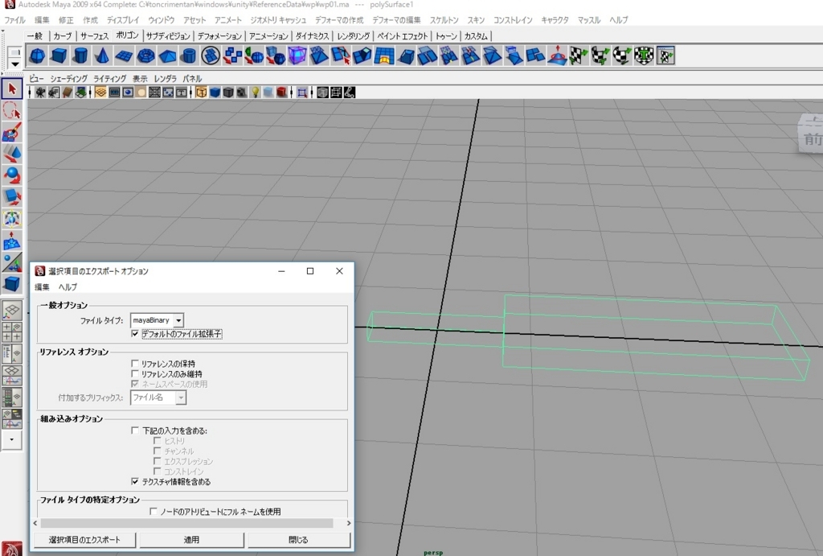Image resolution: width=823 pixels, height=556 pixels.
Task: Select the single perspective view layout
Action: point(12,310)
